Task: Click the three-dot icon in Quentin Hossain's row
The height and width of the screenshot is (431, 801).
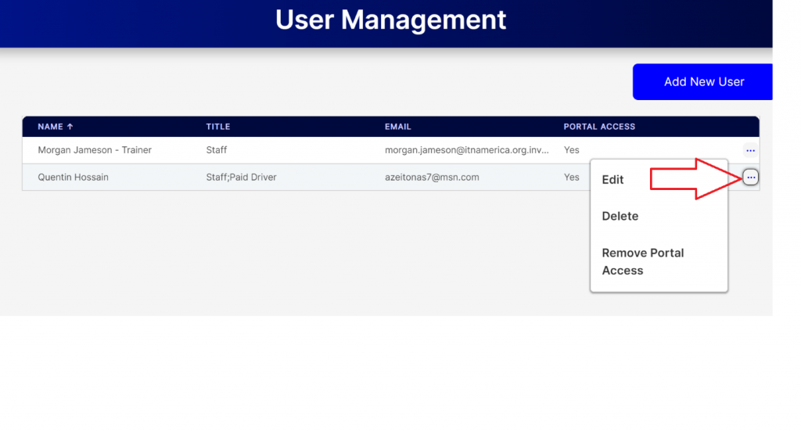Action: coord(750,178)
